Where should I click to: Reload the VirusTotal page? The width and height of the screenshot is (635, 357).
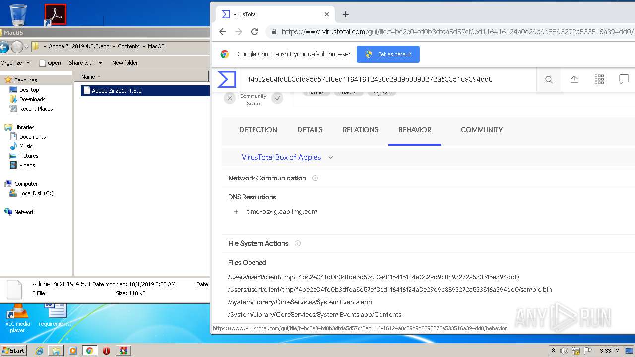coord(254,32)
